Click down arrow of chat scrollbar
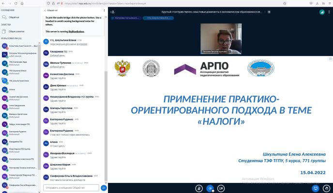 click(x=106, y=183)
